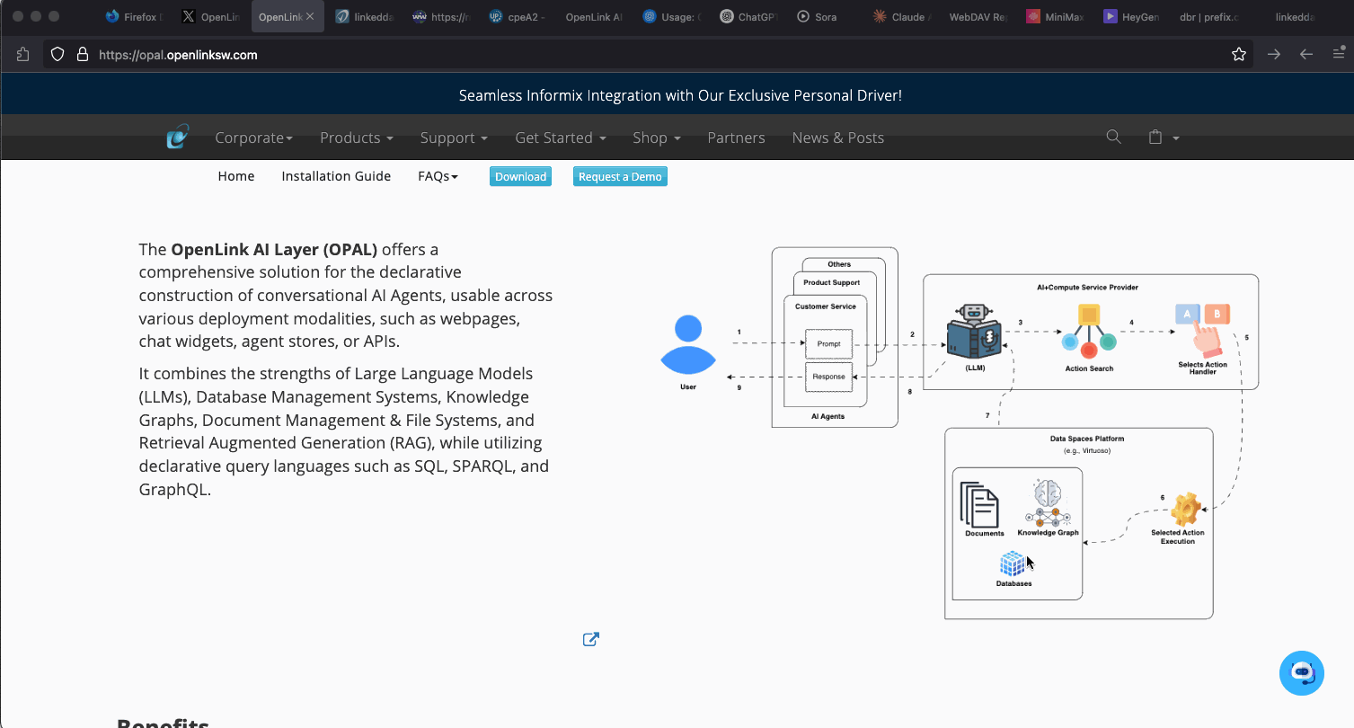Open the Firefox hamburger menu
The width and height of the screenshot is (1354, 728).
[1339, 54]
